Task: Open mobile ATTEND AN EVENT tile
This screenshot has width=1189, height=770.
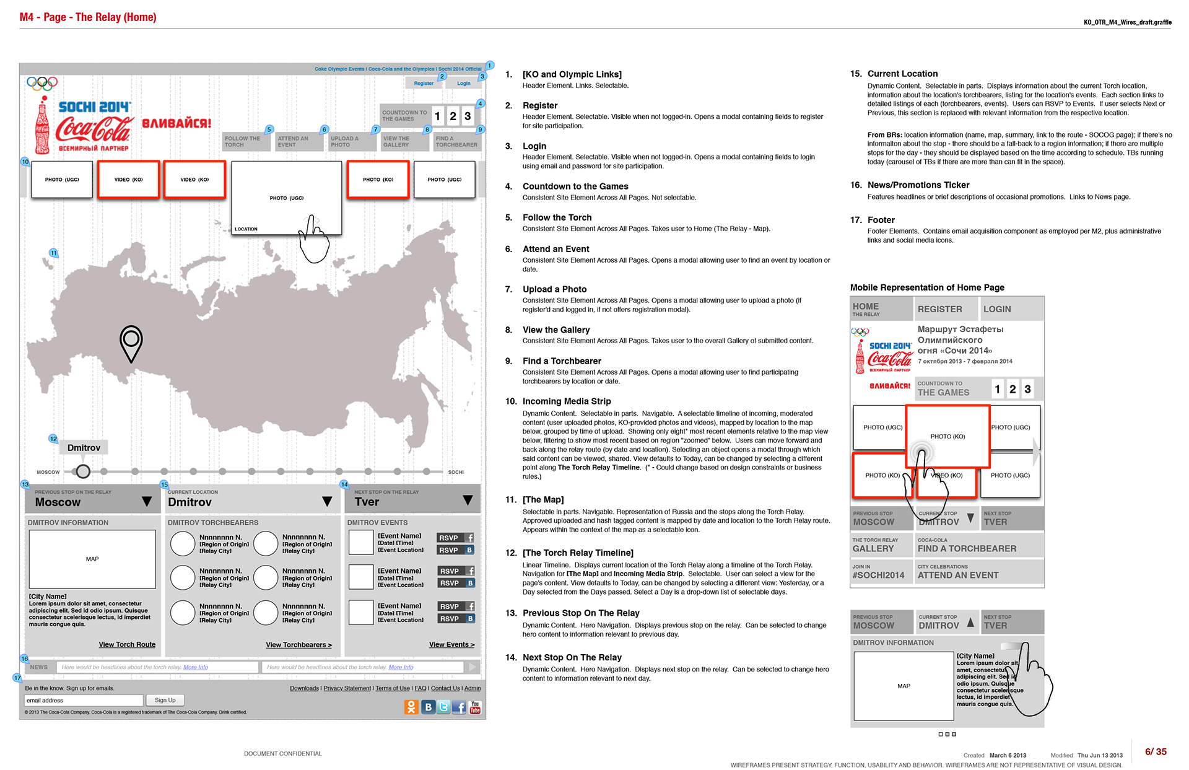Action: pyautogui.click(x=980, y=572)
